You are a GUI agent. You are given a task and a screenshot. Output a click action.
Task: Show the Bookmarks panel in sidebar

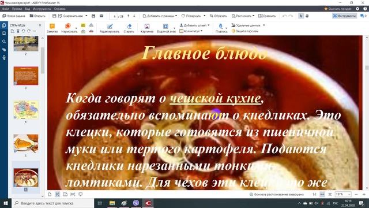4,34
